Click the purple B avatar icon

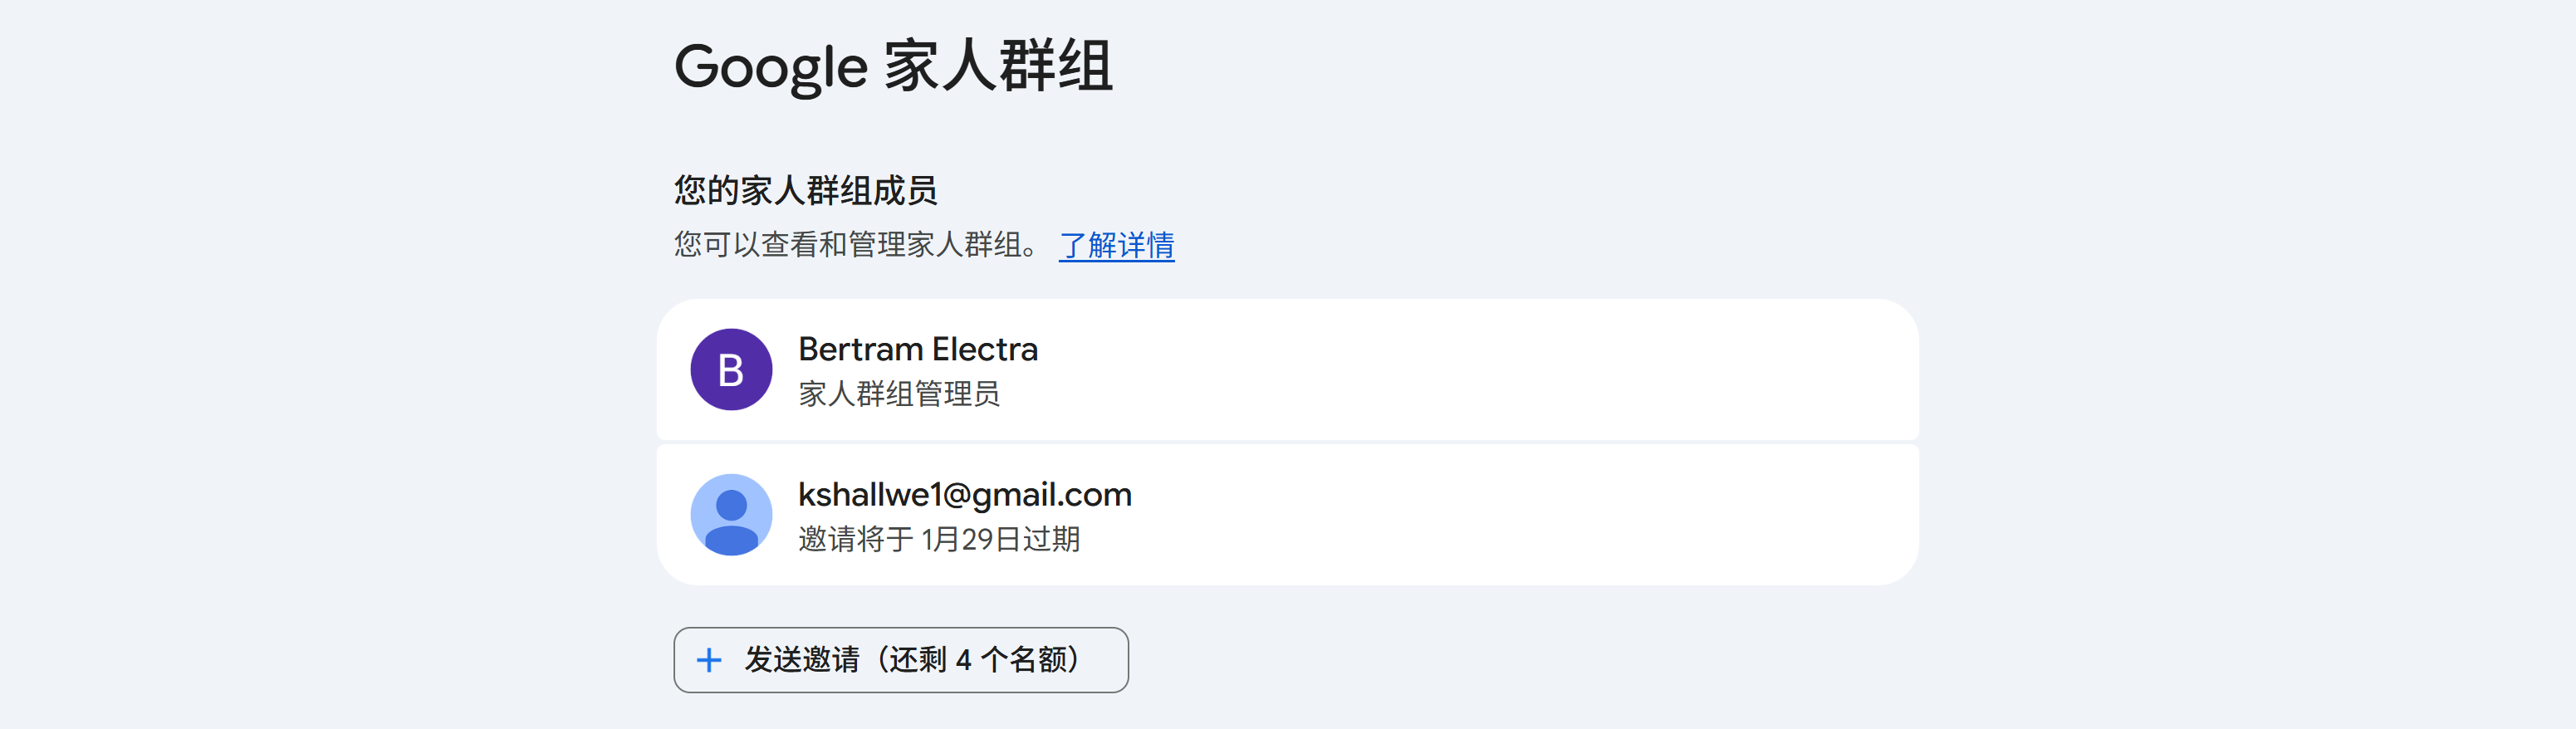click(731, 369)
